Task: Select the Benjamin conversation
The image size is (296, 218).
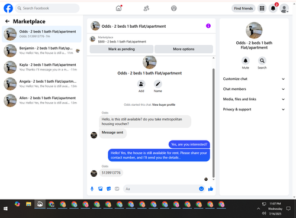Action: [41, 51]
